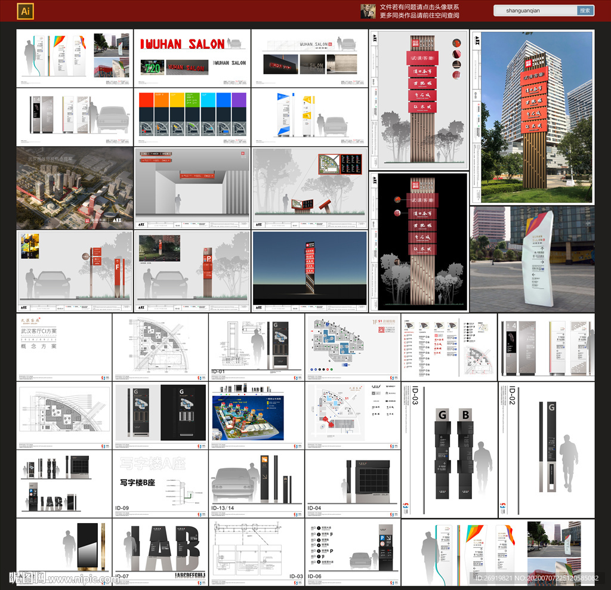
Task: Click the Ai file format icon
Action: (x=25, y=11)
